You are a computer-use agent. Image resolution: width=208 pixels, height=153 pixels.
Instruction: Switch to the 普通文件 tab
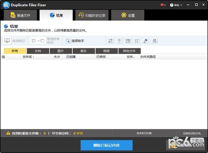click(x=20, y=15)
